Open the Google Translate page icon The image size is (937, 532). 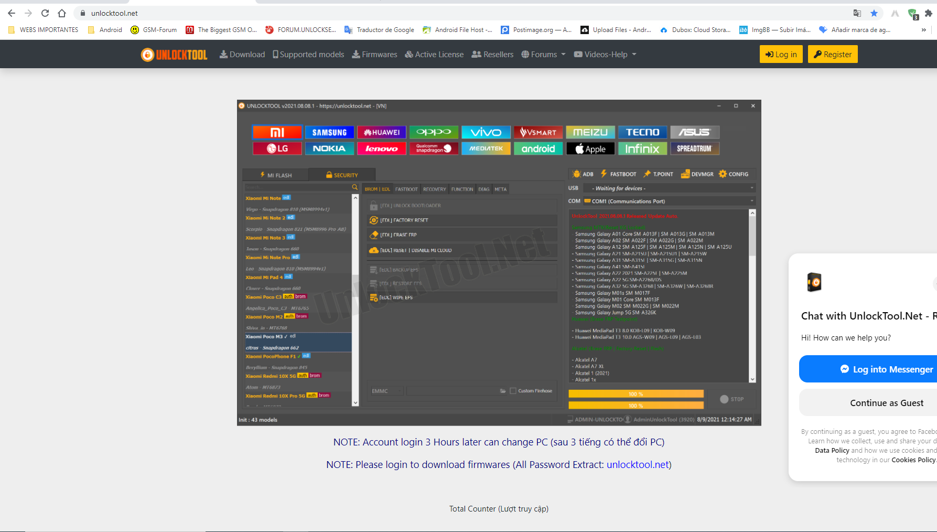857,13
